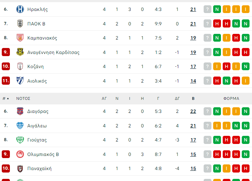Click the Καμπανιακός club crest
This screenshot has height=181, width=252.
(20, 38)
